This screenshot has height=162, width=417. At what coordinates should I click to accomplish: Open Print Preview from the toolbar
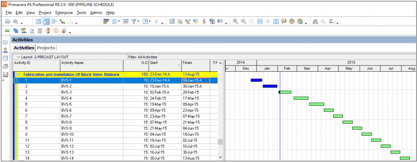pyautogui.click(x=16, y=22)
